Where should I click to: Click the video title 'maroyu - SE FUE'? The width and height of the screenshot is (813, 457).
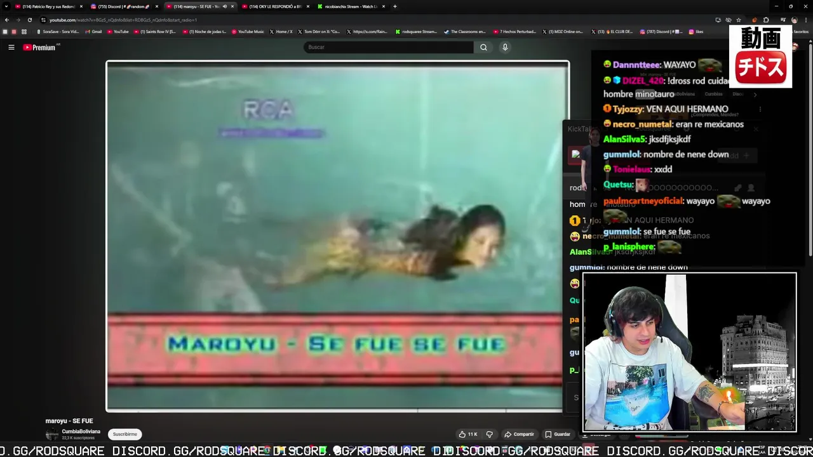69,421
